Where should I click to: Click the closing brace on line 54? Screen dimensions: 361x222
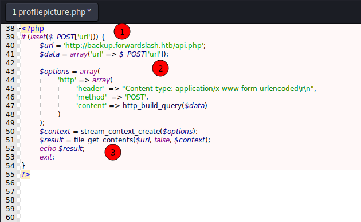coord(23,166)
